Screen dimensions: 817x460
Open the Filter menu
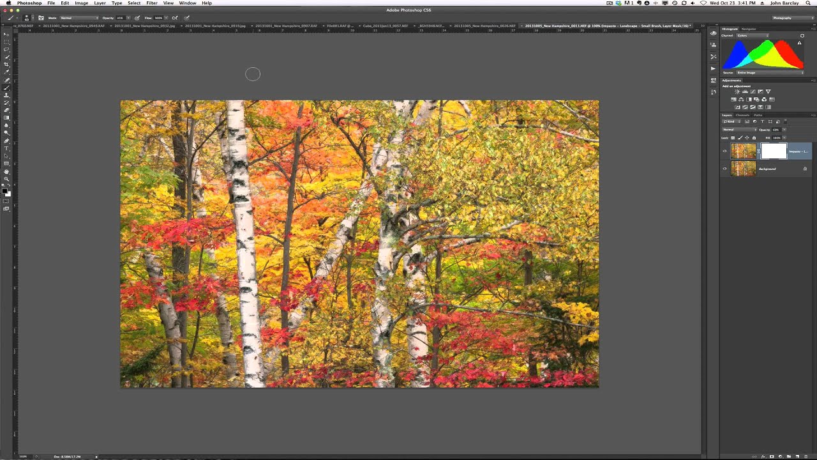[152, 3]
